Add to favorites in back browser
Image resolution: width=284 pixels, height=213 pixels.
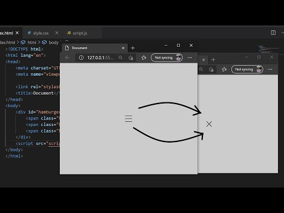pyautogui.click(x=211, y=69)
